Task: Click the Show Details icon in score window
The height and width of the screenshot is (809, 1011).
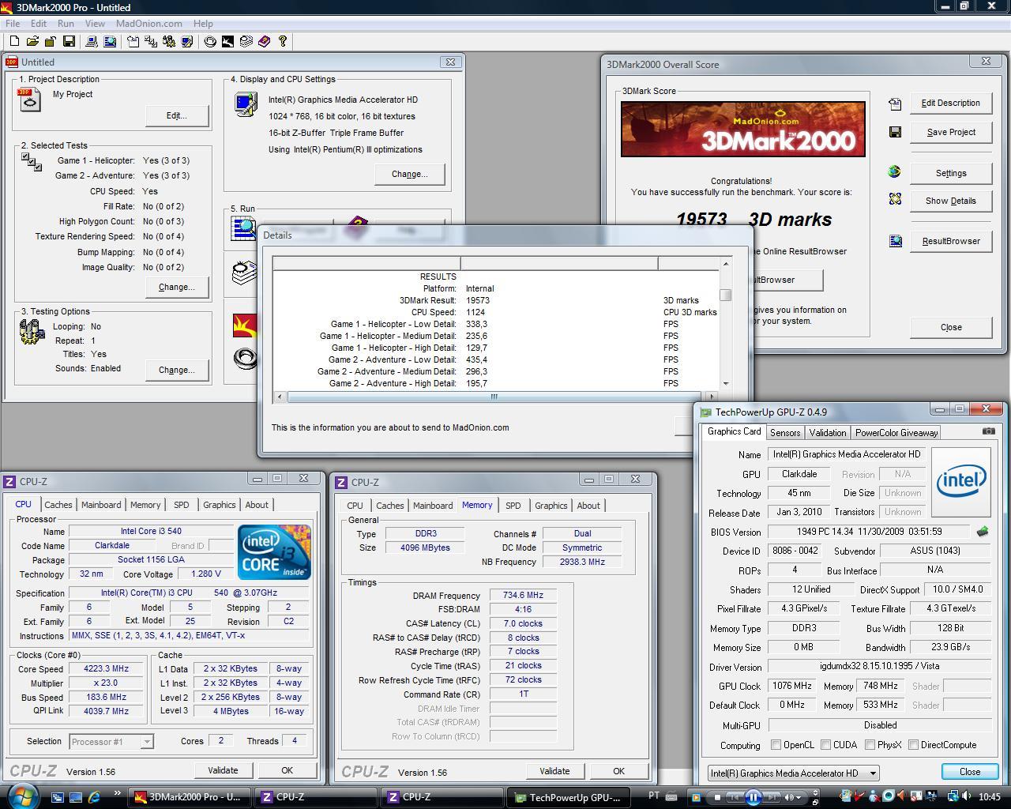Action: click(x=895, y=199)
